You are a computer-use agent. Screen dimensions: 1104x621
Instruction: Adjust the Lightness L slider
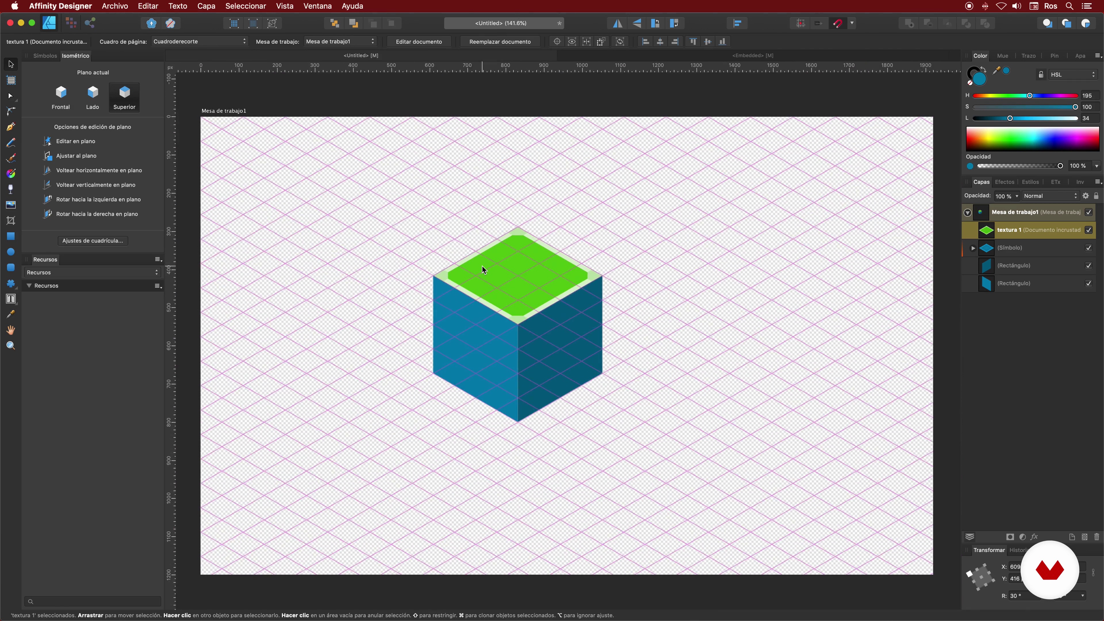pyautogui.click(x=1025, y=118)
